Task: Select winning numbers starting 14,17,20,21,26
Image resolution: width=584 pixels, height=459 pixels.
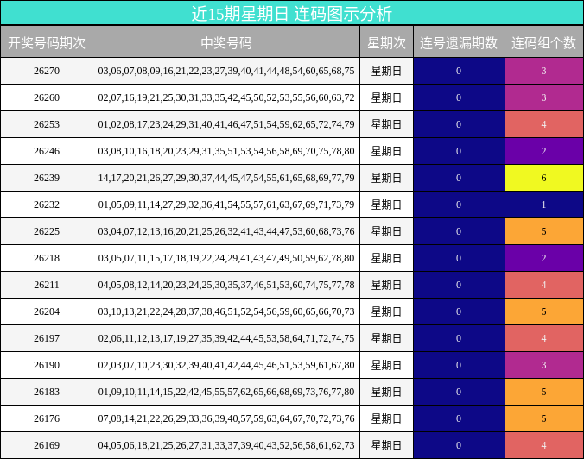Action: coord(226,178)
